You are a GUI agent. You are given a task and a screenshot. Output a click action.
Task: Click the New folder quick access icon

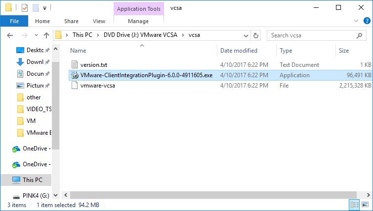pyautogui.click(x=36, y=8)
